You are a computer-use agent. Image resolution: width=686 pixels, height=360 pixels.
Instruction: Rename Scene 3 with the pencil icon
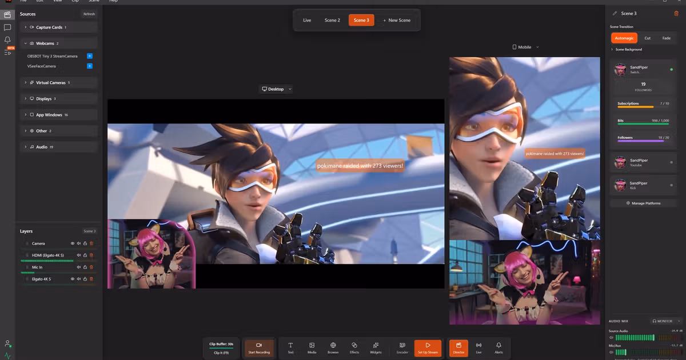(x=615, y=13)
